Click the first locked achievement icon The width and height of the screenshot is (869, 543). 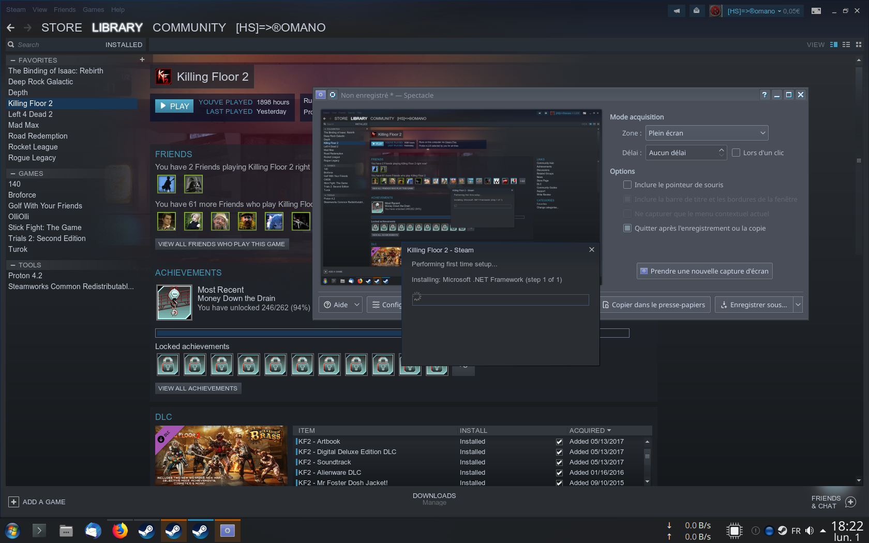[168, 365]
